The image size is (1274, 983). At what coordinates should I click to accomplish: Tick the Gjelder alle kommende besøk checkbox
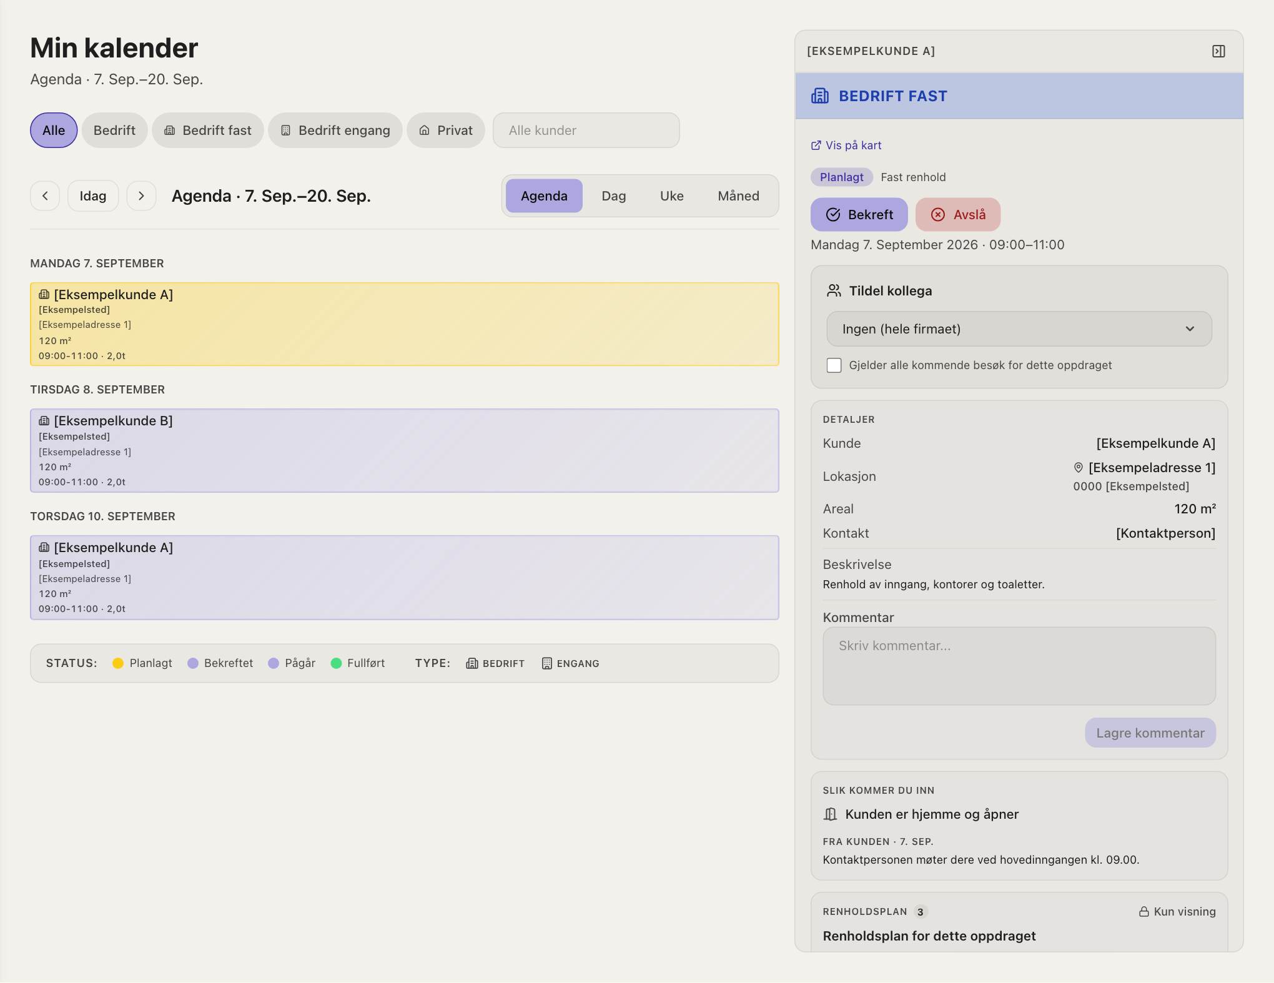[834, 365]
